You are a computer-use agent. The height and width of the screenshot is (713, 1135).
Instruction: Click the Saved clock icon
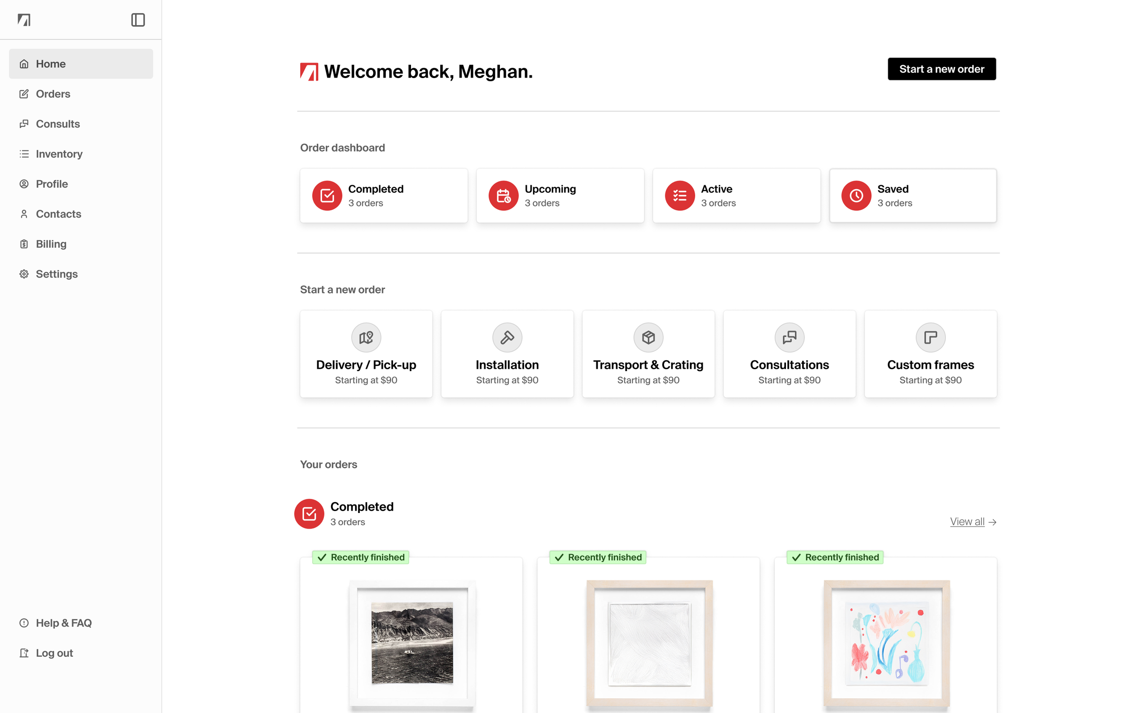856,195
